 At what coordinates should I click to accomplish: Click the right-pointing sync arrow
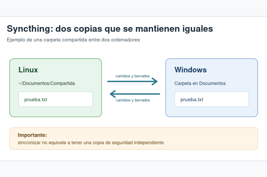[x=132, y=81]
